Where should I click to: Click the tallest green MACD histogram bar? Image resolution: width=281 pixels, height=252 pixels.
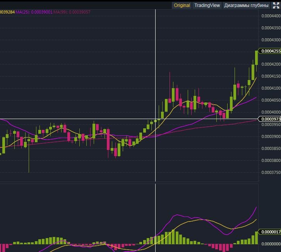(x=173, y=237)
